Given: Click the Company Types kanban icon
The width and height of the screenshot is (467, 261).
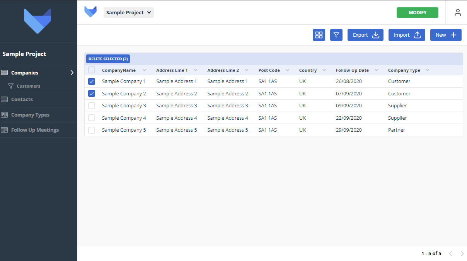Looking at the screenshot, I should (4, 115).
